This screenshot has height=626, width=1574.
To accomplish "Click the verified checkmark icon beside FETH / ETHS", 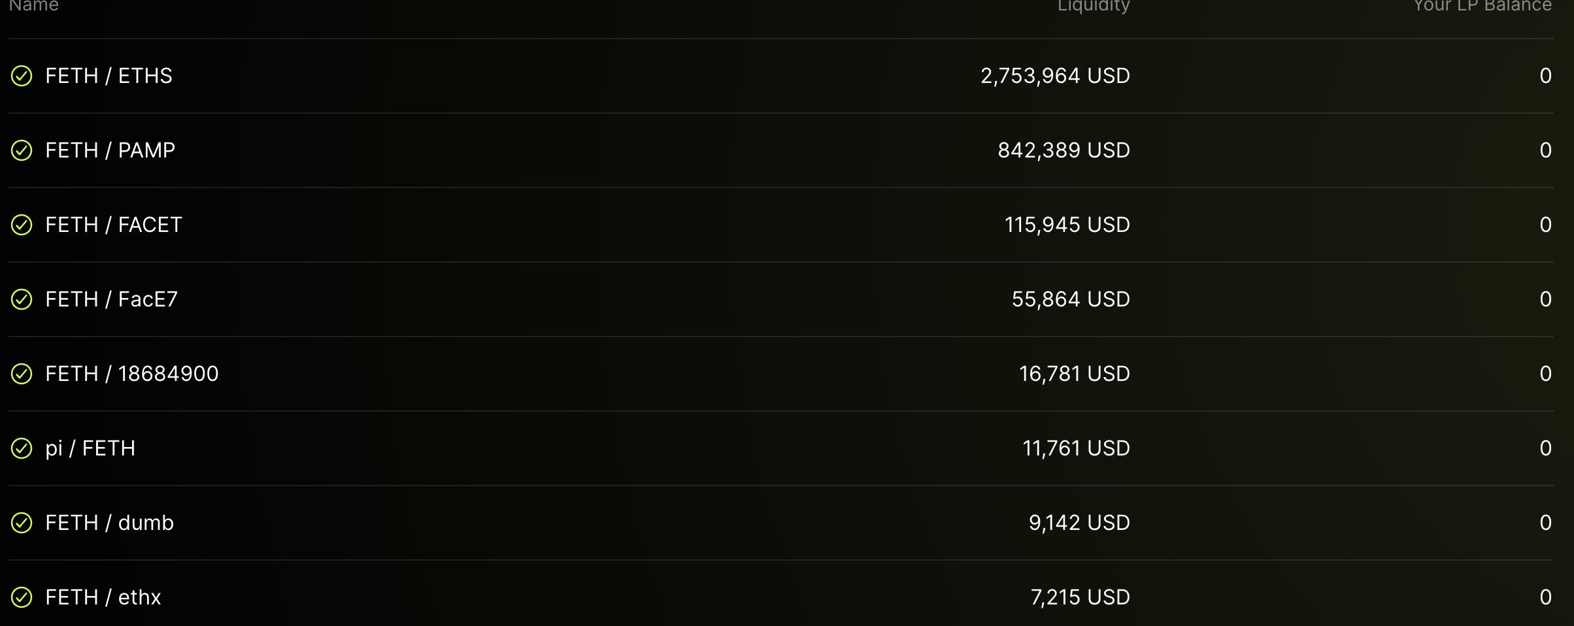I will point(22,76).
